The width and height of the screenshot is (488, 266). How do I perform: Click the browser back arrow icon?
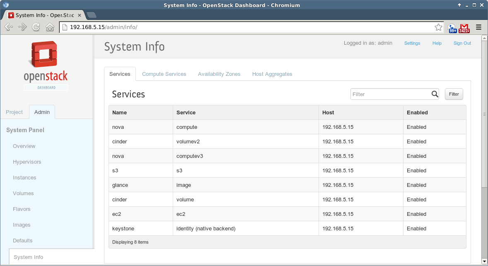[9, 27]
